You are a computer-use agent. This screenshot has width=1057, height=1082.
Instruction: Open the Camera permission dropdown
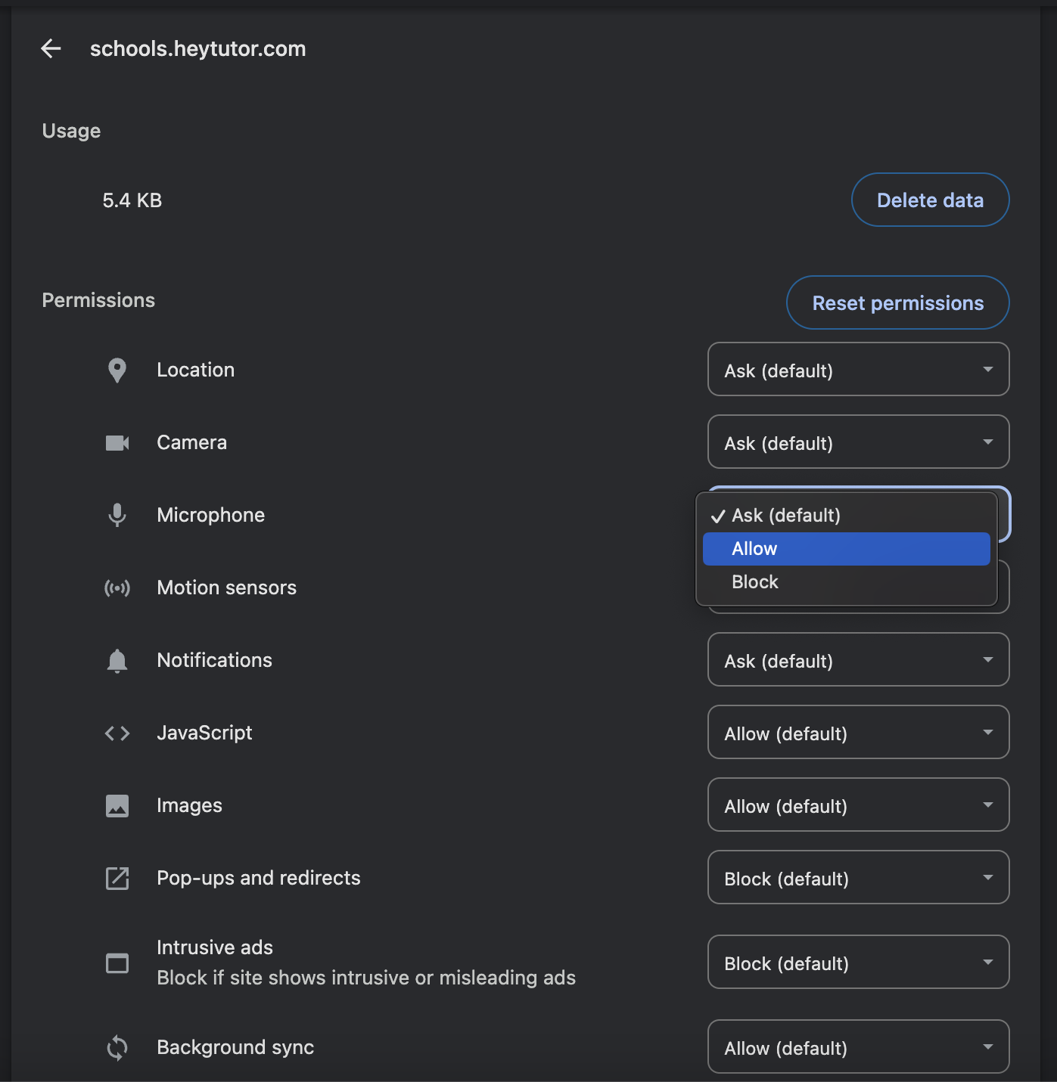[x=859, y=442]
